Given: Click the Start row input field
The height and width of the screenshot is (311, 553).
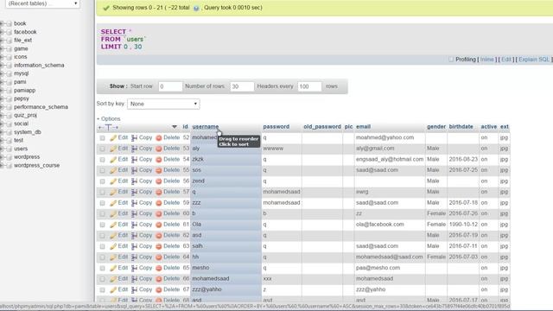Looking at the screenshot, I should (170, 86).
